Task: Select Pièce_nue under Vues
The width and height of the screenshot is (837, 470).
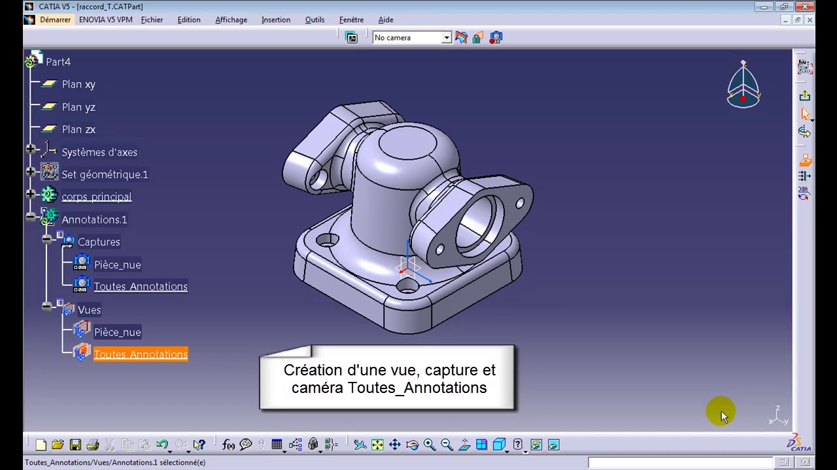Action: [117, 332]
